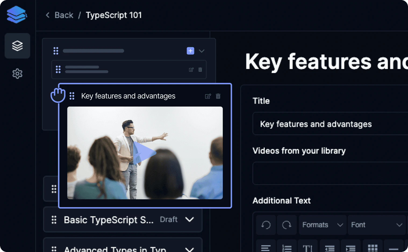Click the Redo icon in the text editor

[287, 225]
